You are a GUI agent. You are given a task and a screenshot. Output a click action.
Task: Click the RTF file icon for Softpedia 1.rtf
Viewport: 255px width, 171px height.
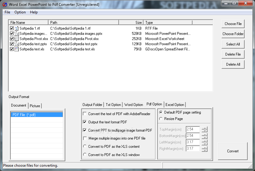coord(17,28)
